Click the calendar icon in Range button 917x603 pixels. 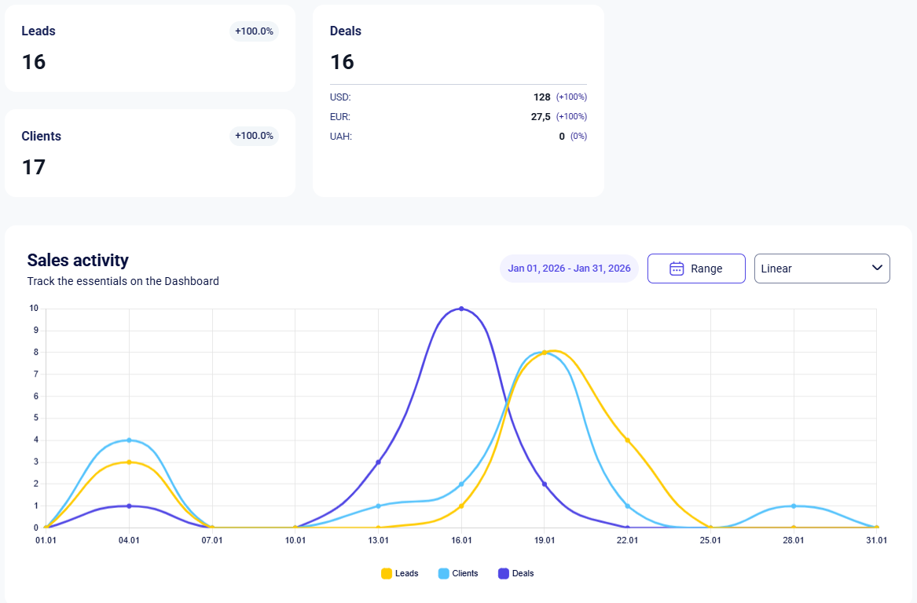click(x=677, y=269)
